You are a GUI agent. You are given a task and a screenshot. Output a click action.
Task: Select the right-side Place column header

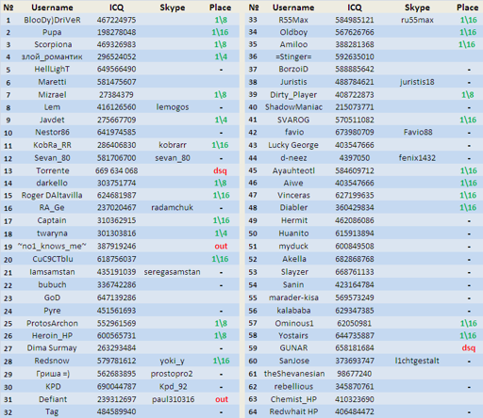(x=468, y=8)
